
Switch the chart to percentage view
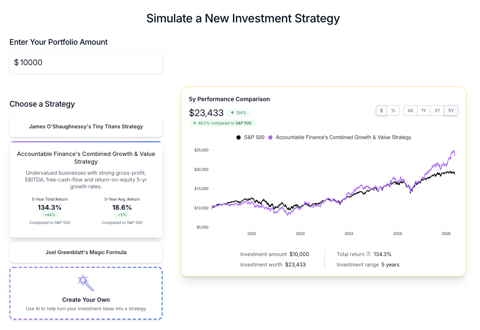(393, 111)
